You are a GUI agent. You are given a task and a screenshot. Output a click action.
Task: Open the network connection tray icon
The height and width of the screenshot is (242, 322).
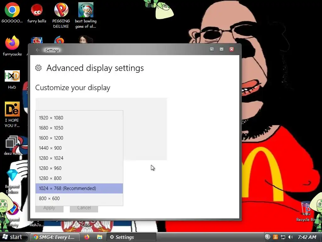pyautogui.click(x=283, y=237)
